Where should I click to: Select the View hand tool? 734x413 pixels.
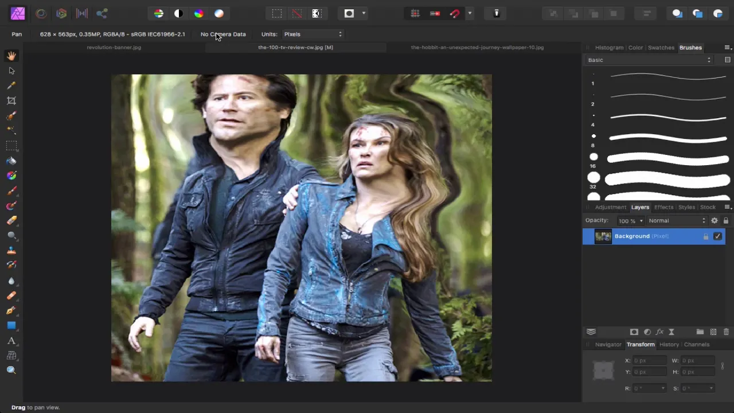pos(11,56)
